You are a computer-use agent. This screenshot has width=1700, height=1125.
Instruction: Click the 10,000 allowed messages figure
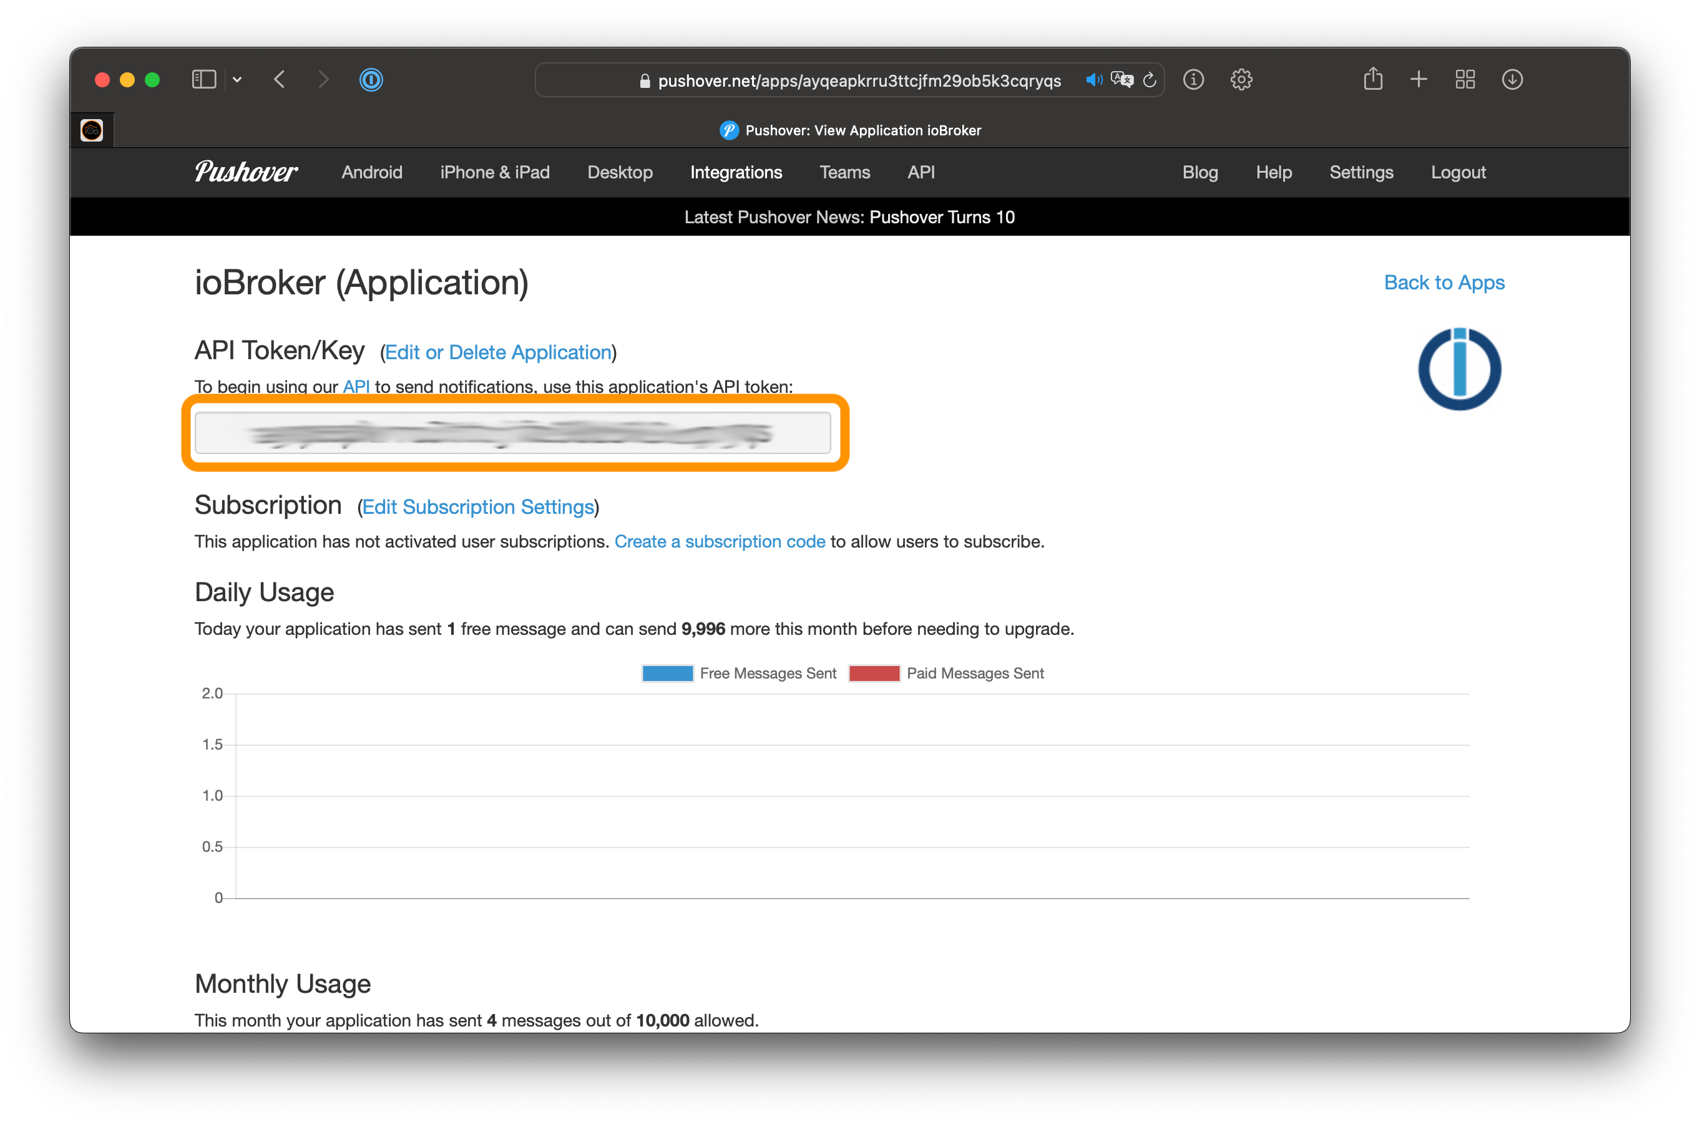(x=662, y=1020)
